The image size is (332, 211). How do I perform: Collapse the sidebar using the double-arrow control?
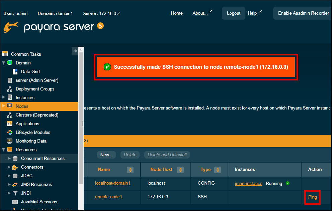(x=76, y=51)
